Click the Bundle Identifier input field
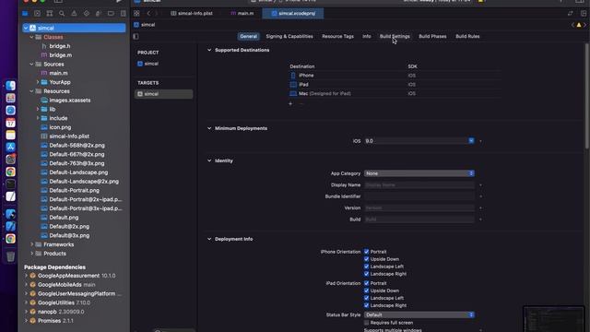Viewport: 590px width, 332px height. pos(419,196)
